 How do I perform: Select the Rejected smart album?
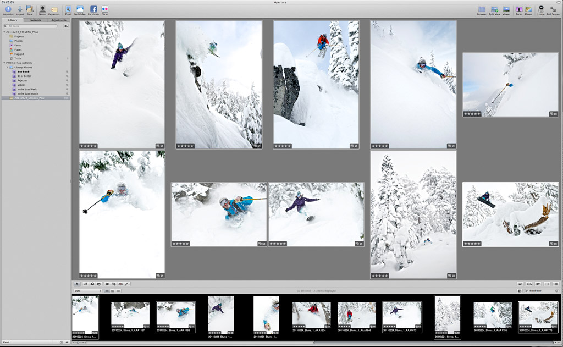22,80
